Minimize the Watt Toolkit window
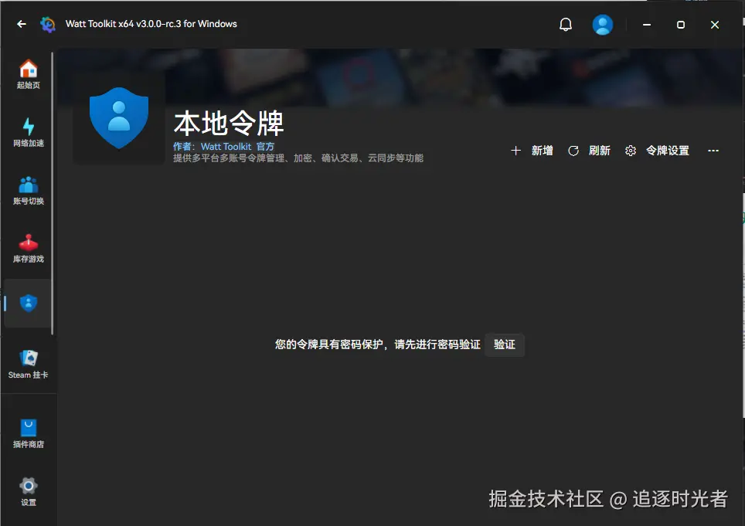The width and height of the screenshot is (745, 526). 647,25
